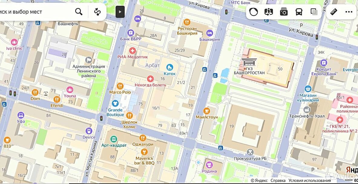Open the Магазин кулинарии shop marker

point(308,89)
